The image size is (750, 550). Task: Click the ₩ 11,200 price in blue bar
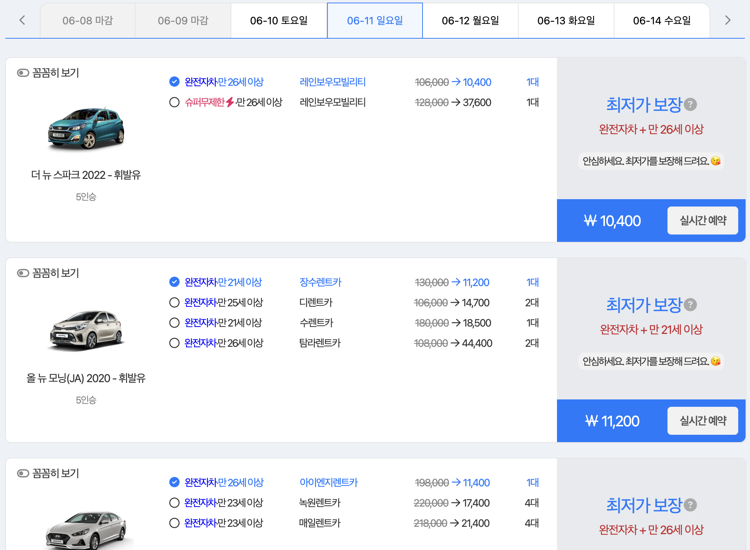tap(612, 421)
